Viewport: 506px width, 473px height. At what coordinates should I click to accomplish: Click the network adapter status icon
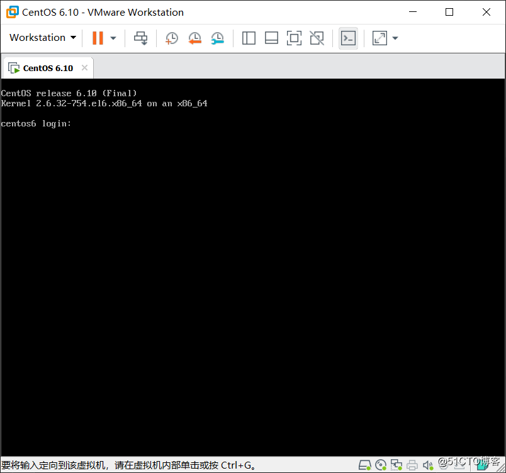click(396, 465)
